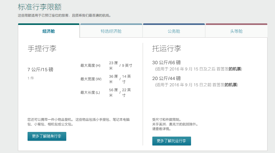Click the 更多了解托运行李 button
Viewport: 275px width, 153px height.
pos(172,141)
